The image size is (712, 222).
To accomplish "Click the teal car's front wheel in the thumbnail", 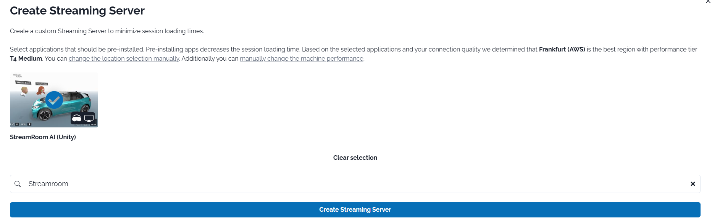I will 45,114.
